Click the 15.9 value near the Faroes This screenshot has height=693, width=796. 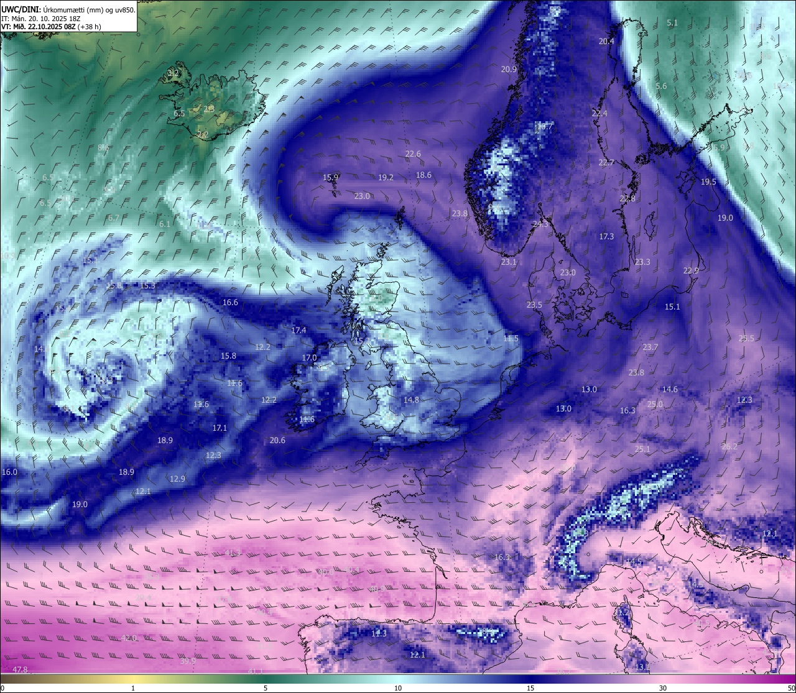pyautogui.click(x=331, y=178)
